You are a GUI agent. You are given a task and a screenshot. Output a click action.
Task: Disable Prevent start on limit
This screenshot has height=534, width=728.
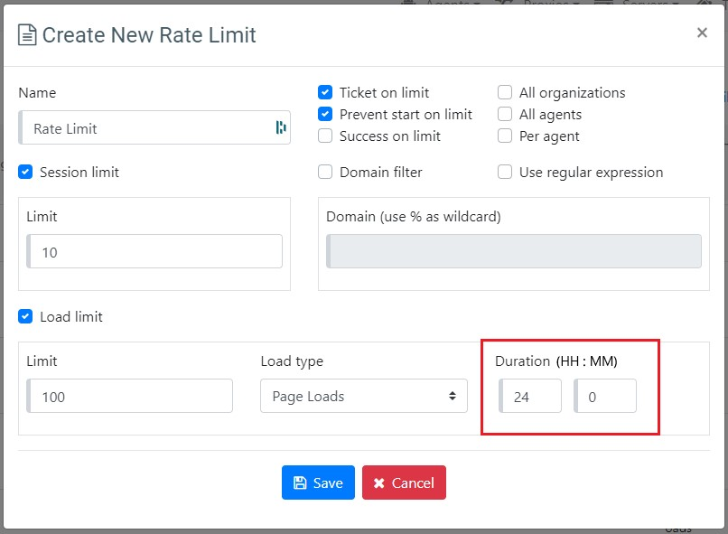click(325, 114)
